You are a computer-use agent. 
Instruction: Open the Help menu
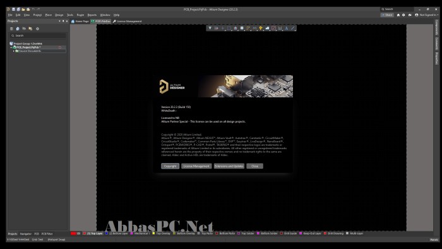coord(116,15)
